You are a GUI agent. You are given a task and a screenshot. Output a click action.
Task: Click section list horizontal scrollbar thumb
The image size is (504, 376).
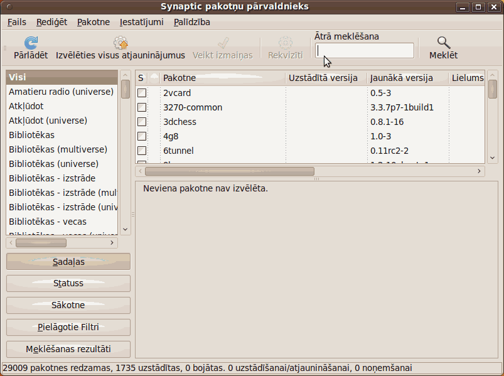tap(41, 243)
